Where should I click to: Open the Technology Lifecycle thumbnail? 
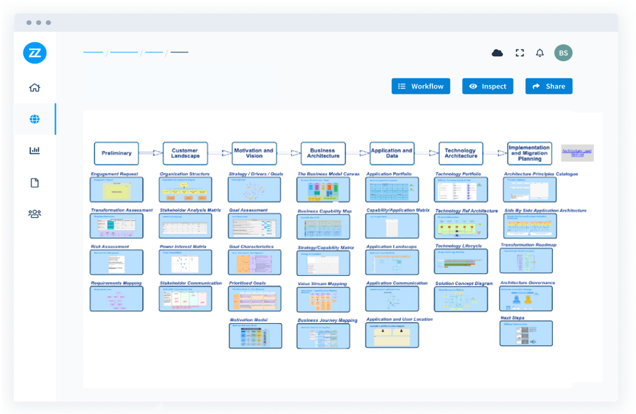(461, 262)
